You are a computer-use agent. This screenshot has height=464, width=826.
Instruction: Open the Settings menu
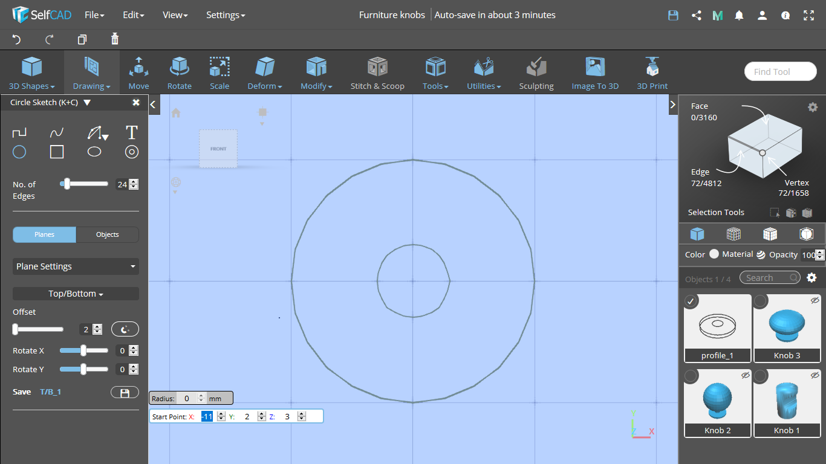[226, 15]
